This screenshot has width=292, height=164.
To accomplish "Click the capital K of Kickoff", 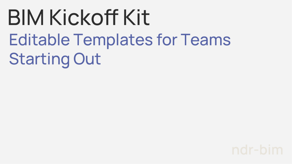I will (55, 17).
